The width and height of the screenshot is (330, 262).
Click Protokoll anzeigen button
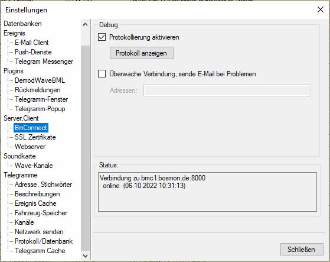[x=142, y=53]
